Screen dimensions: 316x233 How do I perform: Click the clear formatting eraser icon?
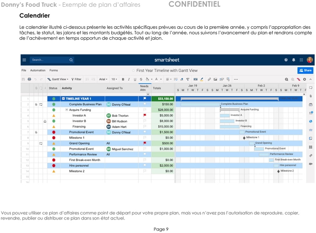(x=182, y=79)
